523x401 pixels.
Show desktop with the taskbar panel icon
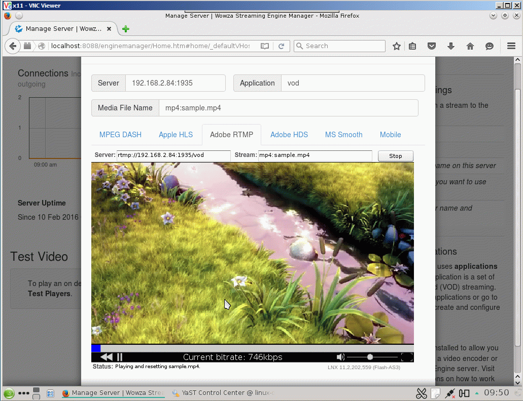[x=50, y=394]
